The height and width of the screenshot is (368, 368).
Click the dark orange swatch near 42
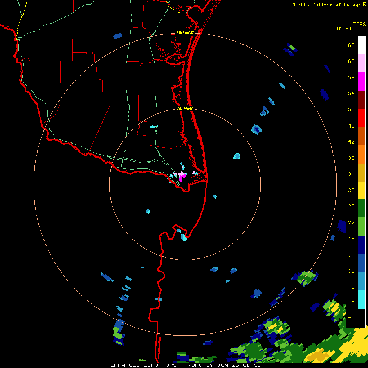361,136
